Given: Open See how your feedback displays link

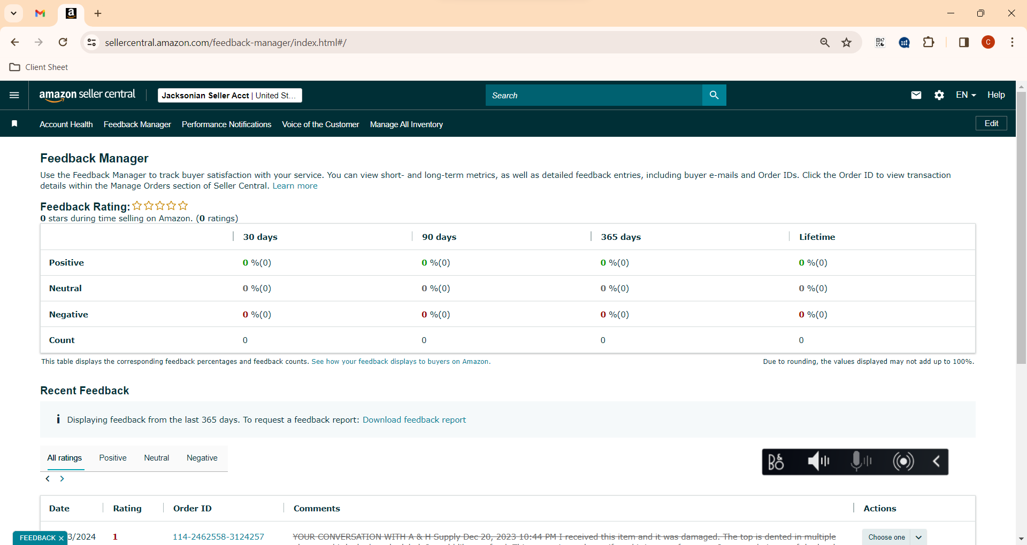Looking at the screenshot, I should (x=401, y=362).
